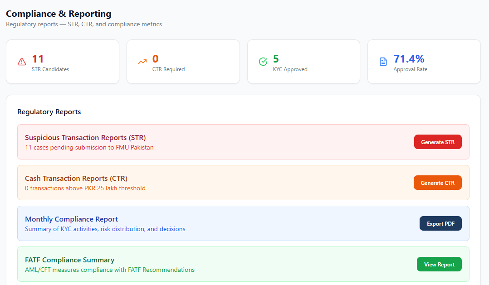Click the 'AML/CFT measures compliance' description

(110, 270)
